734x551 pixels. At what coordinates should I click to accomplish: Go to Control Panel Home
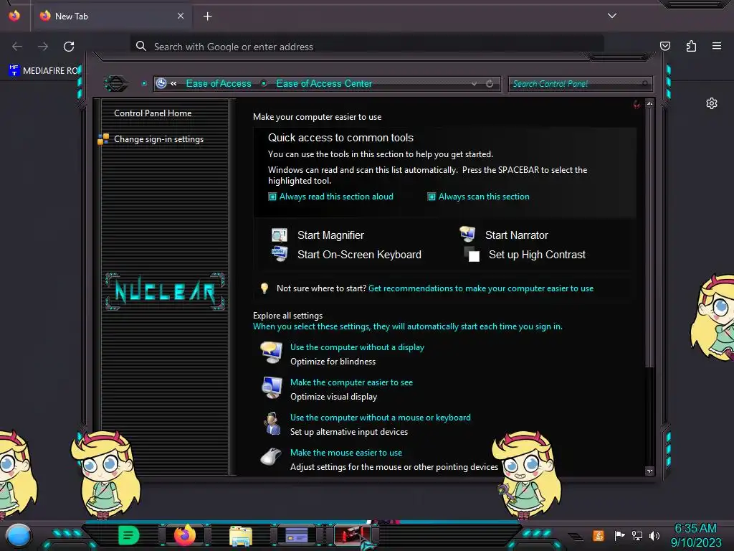(153, 113)
